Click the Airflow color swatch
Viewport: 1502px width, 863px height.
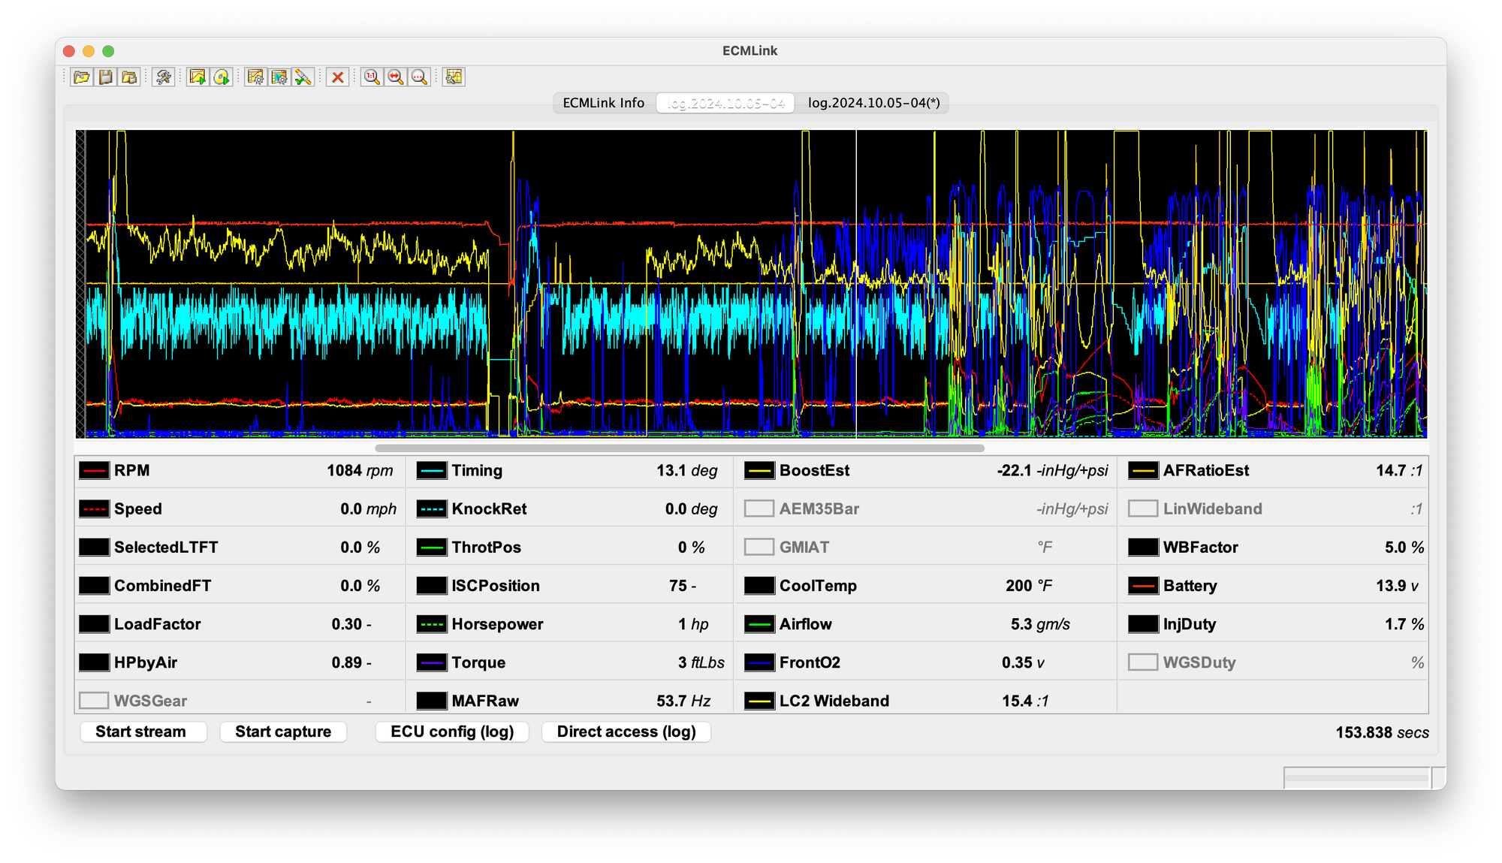click(x=759, y=624)
